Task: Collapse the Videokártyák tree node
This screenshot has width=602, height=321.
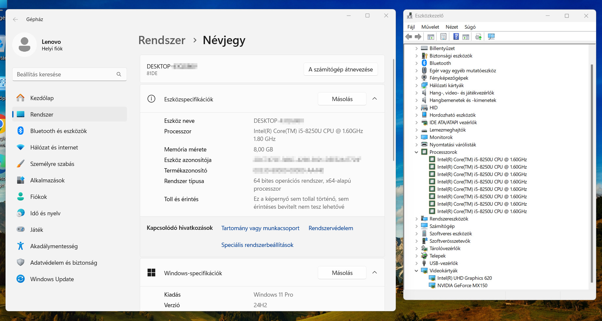Action: [x=416, y=271]
